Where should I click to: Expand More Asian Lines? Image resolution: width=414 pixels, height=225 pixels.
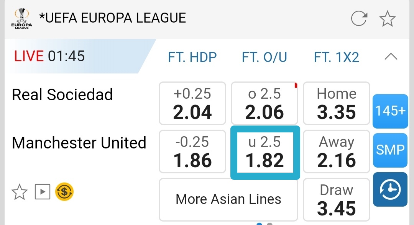click(228, 199)
